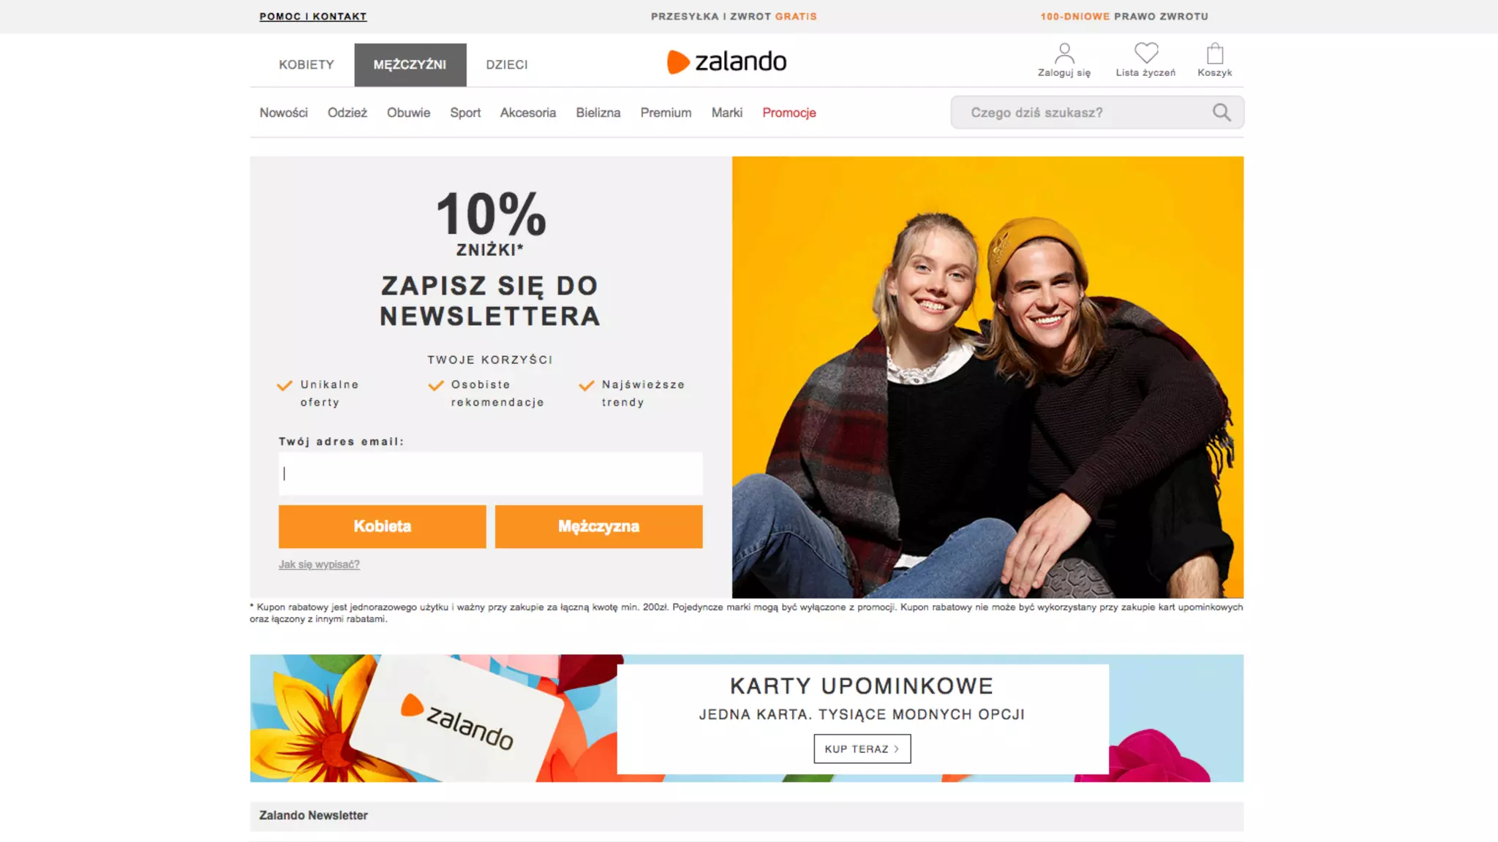Open the Jak się wypisać? link

pos(319,564)
